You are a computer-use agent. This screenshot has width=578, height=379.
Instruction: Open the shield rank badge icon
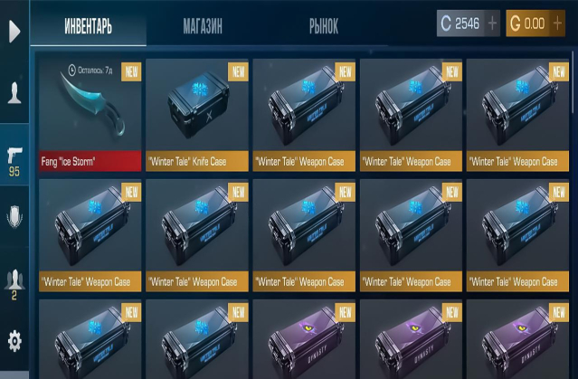(14, 216)
